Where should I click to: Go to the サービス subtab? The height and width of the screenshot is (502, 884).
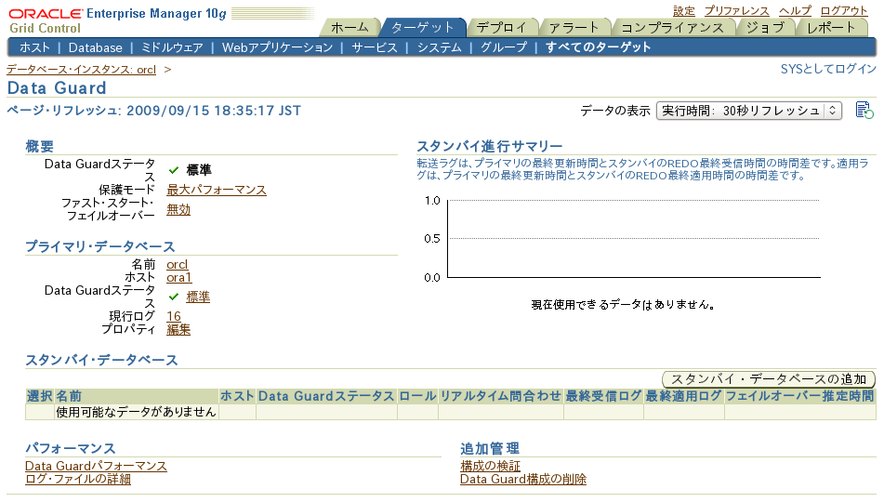(x=375, y=47)
